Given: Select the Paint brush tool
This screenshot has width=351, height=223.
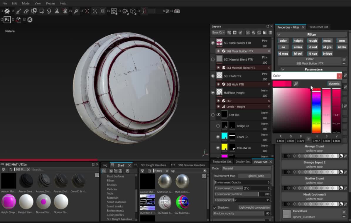Looking at the screenshot, I should [x=18, y=11].
